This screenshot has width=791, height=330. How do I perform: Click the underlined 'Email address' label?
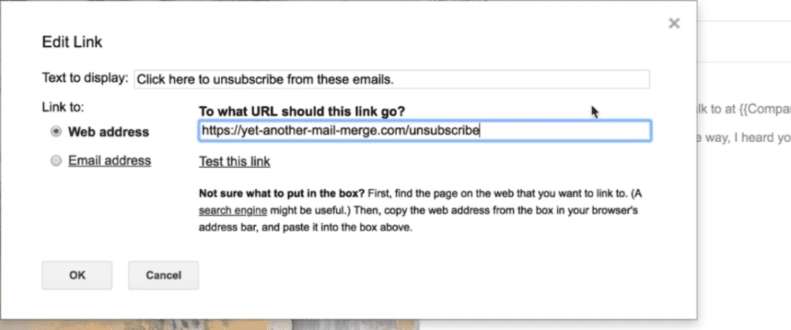coord(110,160)
